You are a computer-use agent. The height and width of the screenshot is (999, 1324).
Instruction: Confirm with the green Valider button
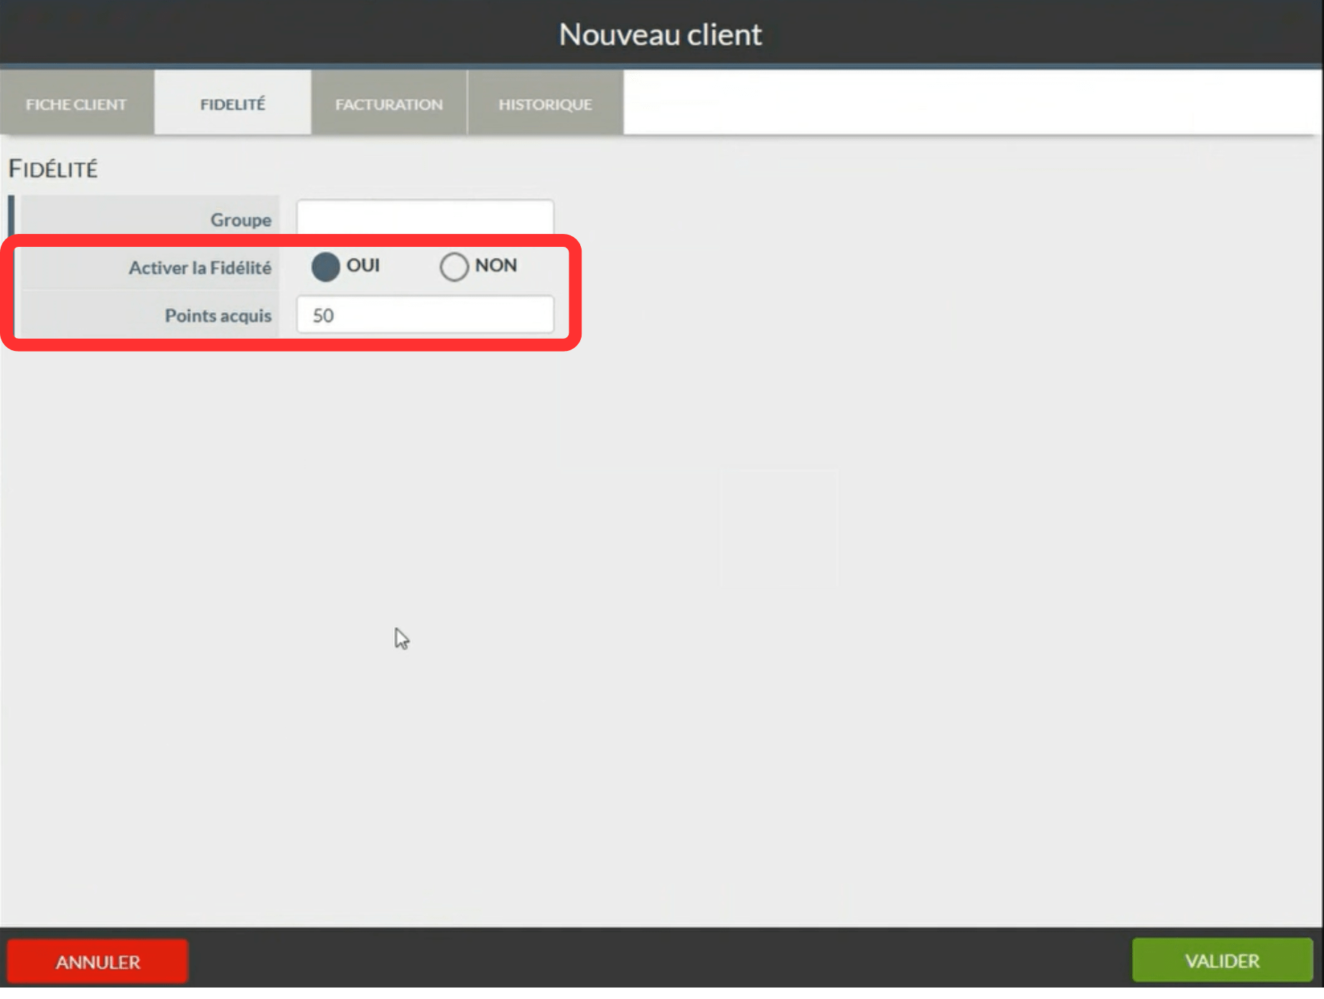1222,960
